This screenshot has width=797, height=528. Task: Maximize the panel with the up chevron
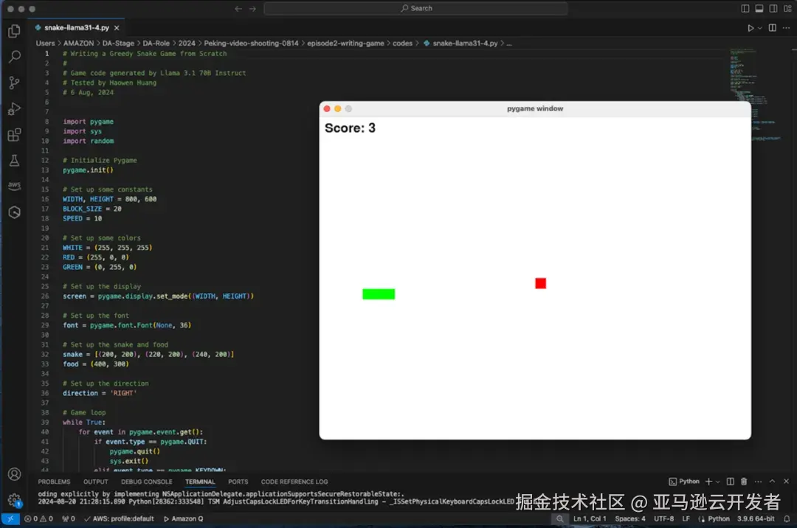coord(772,482)
